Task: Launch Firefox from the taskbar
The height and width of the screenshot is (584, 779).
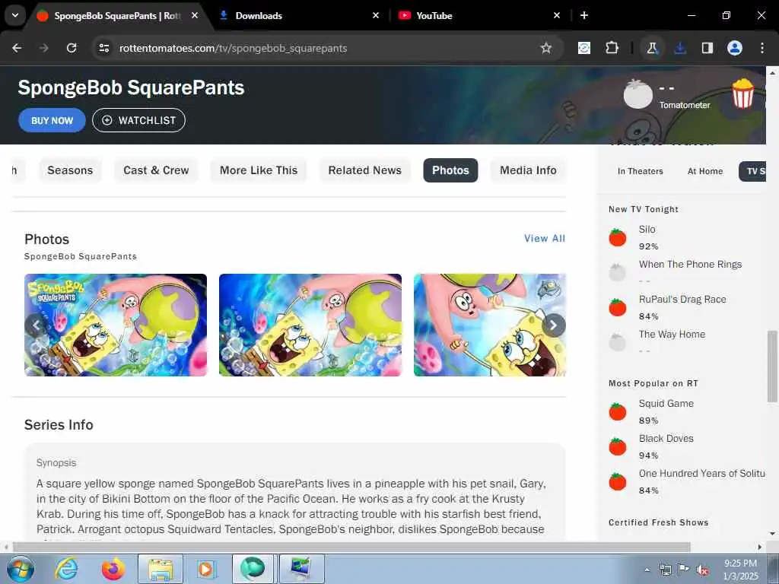Action: [x=113, y=569]
